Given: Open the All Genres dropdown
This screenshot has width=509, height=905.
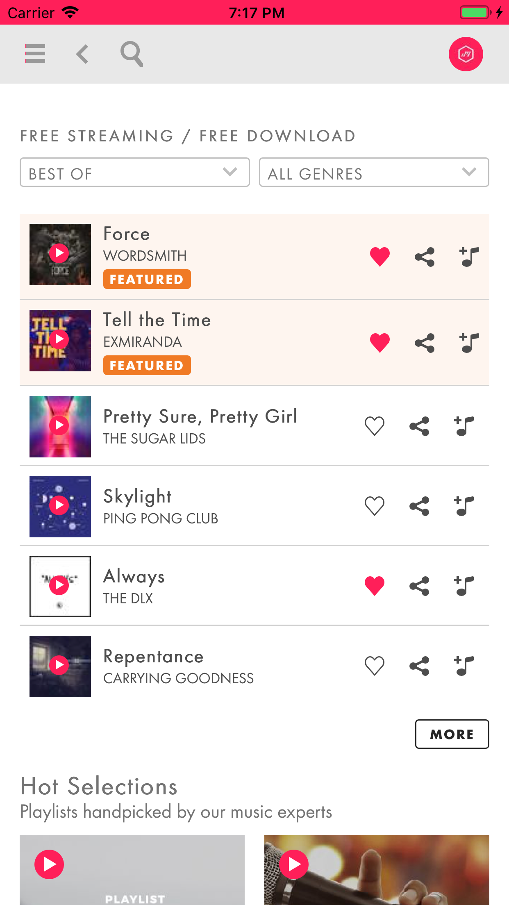Looking at the screenshot, I should (x=374, y=173).
